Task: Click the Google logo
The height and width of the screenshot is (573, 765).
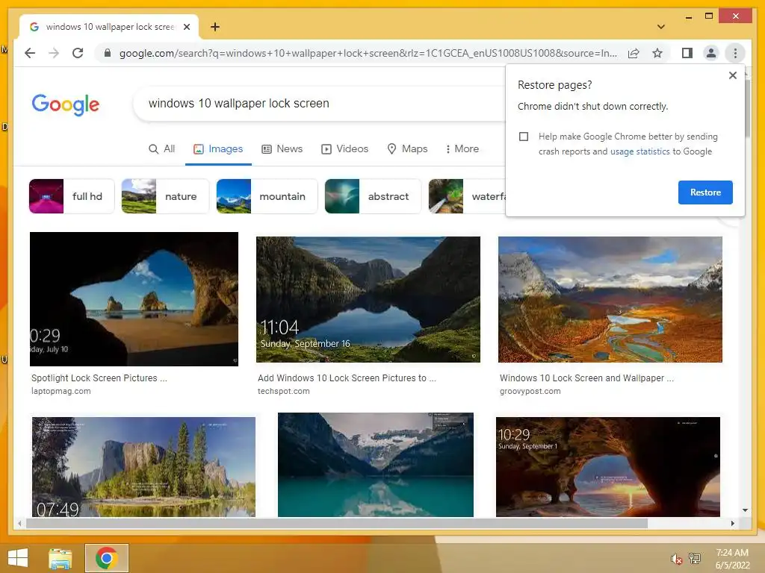Action: (66, 104)
